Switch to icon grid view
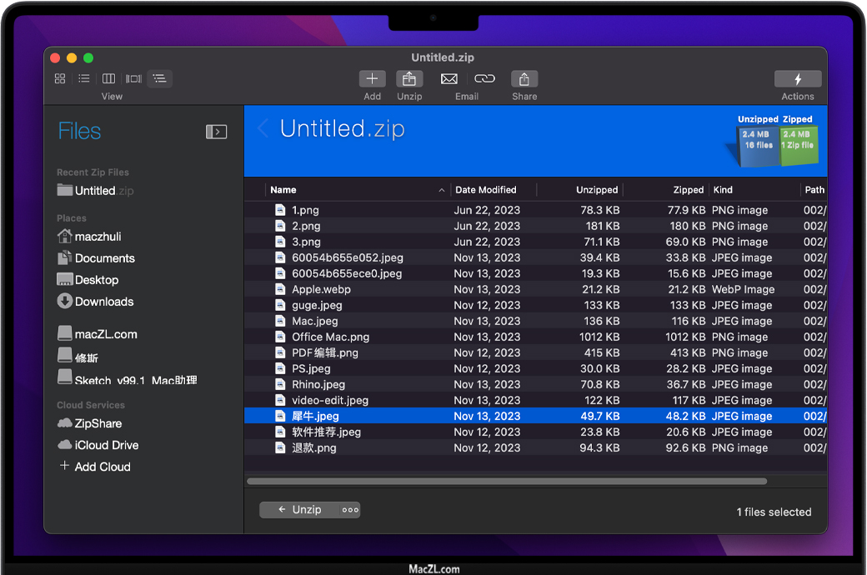The height and width of the screenshot is (575, 867). (x=60, y=79)
